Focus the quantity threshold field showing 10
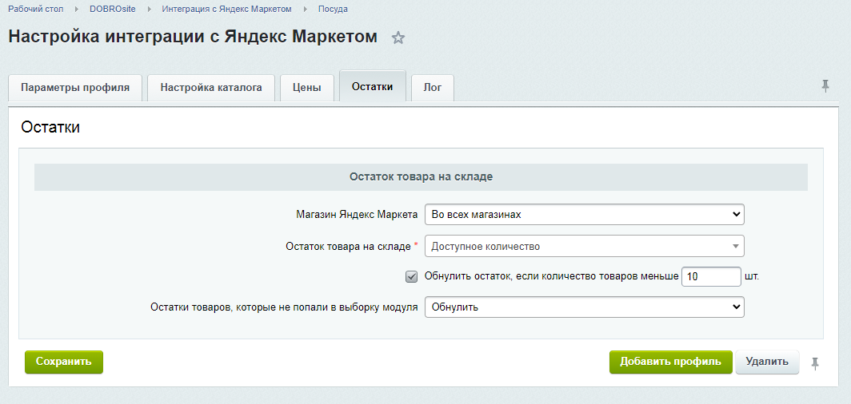 [711, 277]
